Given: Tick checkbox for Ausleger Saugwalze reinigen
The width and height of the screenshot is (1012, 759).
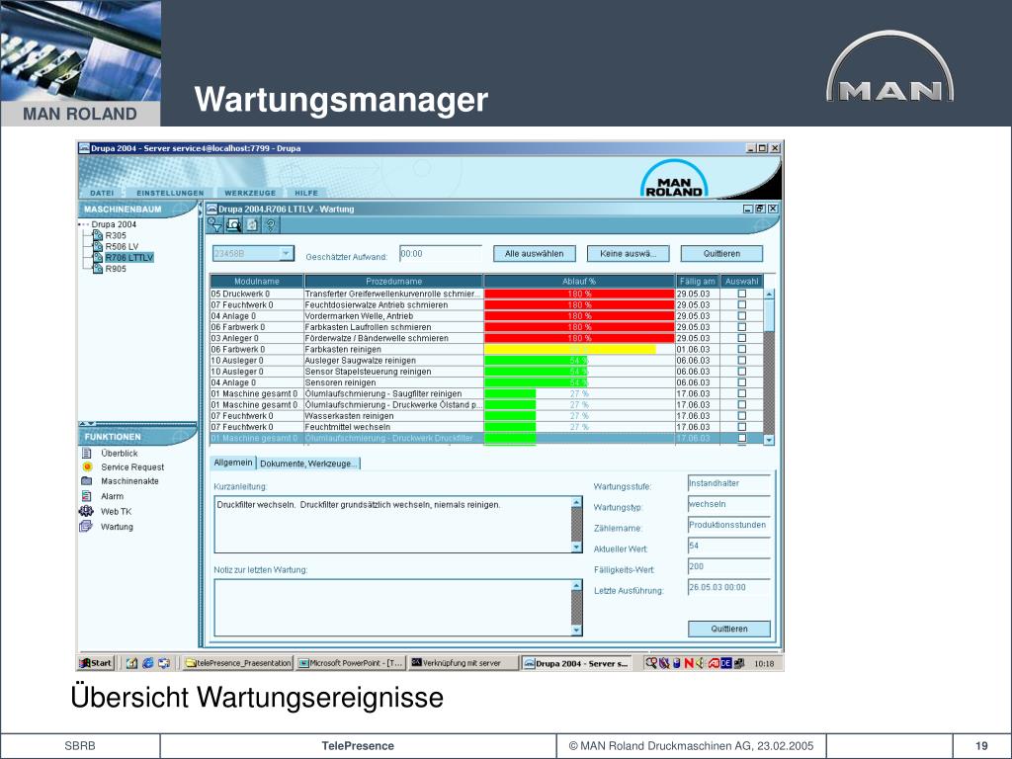Looking at the screenshot, I should 741,360.
